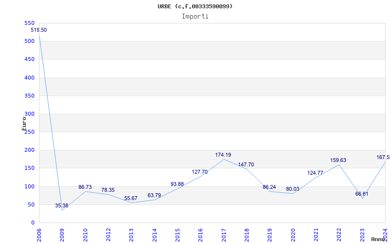Select the 55.67 data label
This screenshot has height=244, width=390.
[131, 198]
